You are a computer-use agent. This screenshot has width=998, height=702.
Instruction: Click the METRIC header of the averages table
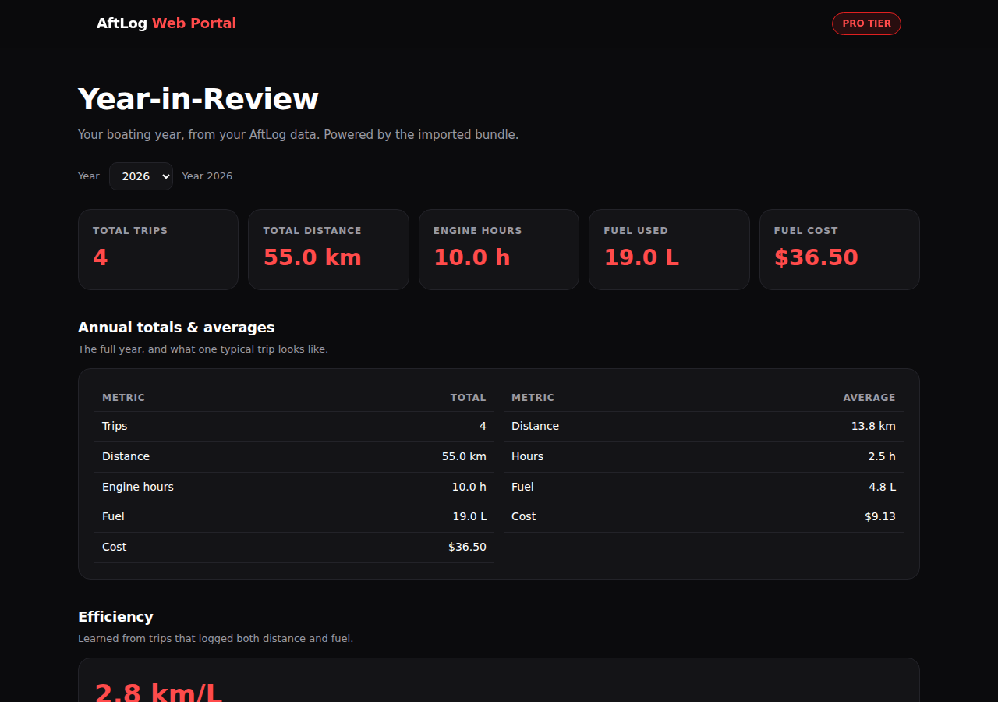point(533,398)
